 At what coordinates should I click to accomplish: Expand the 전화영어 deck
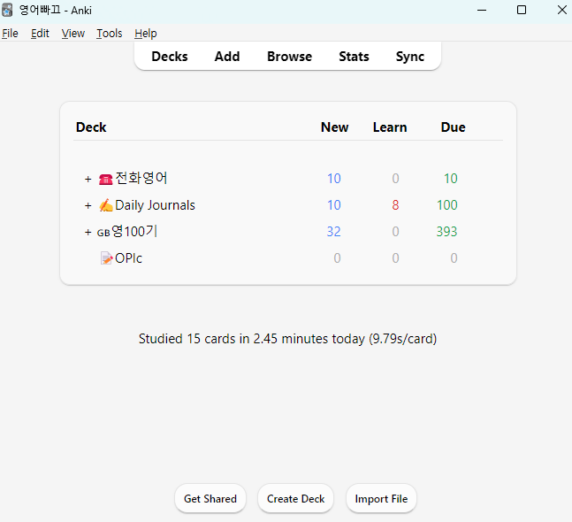(x=88, y=179)
